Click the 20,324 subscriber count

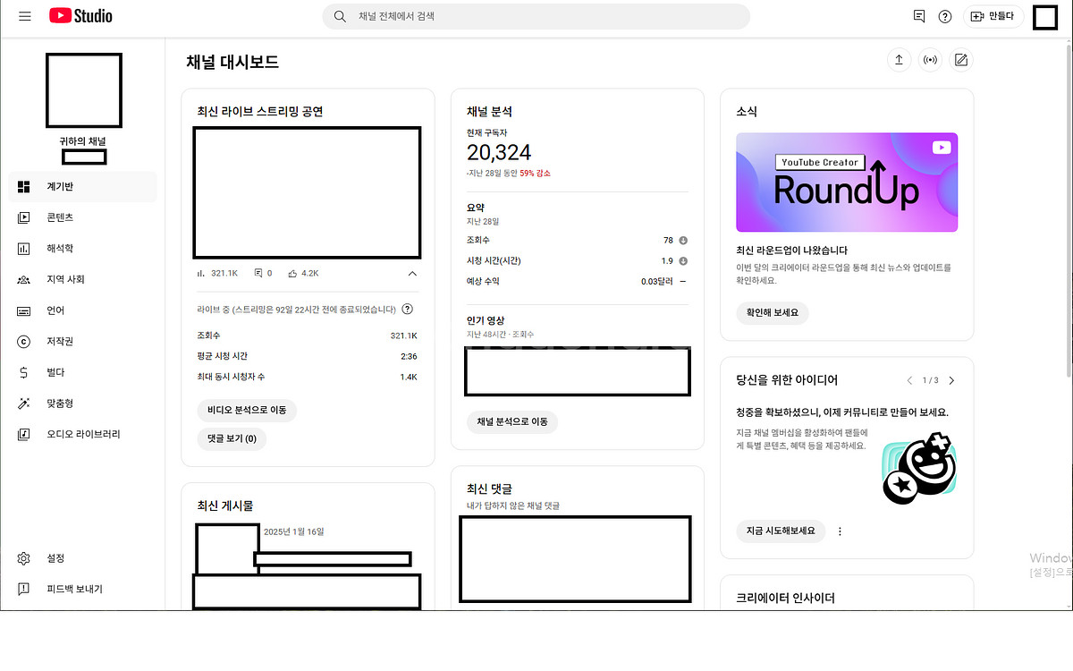(x=499, y=153)
